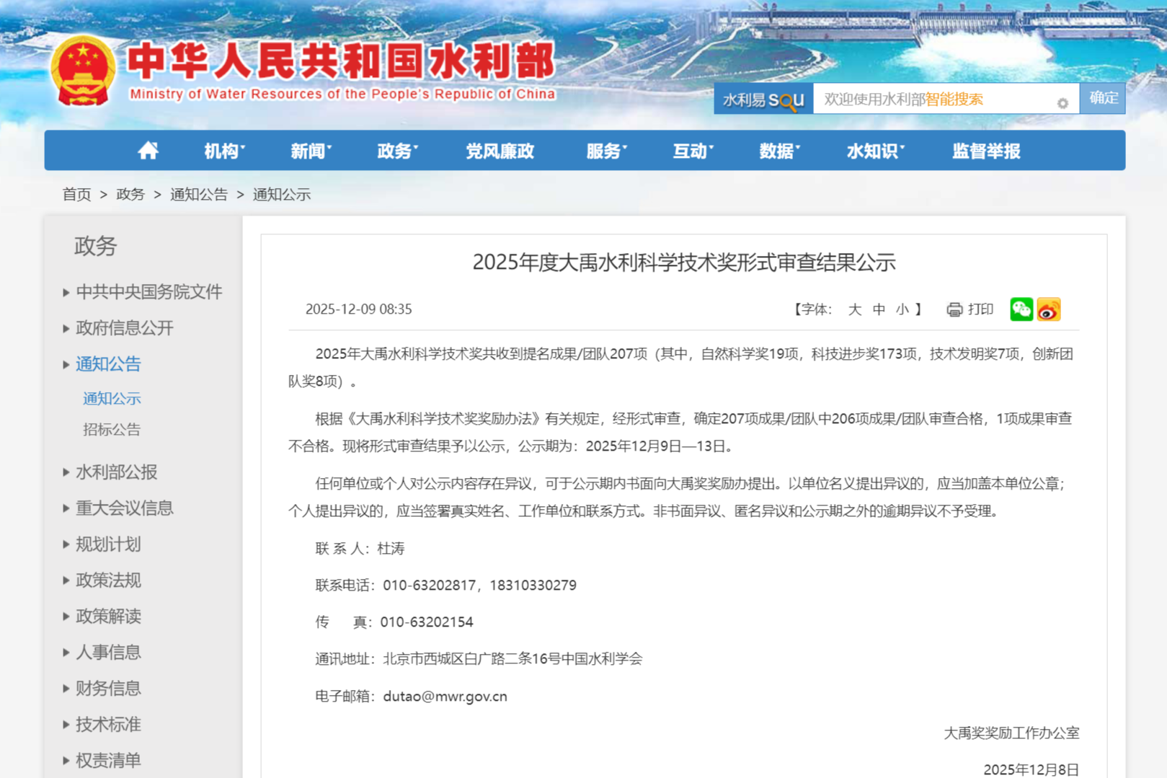
Task: Share article via Weibo icon
Action: pos(1049,309)
